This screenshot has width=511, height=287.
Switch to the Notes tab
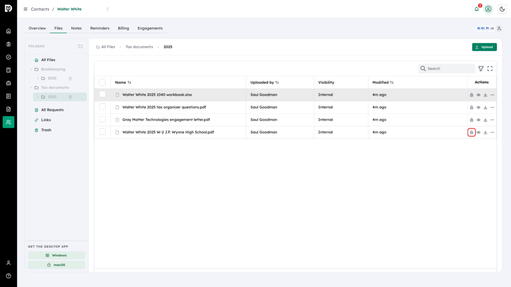(76, 28)
